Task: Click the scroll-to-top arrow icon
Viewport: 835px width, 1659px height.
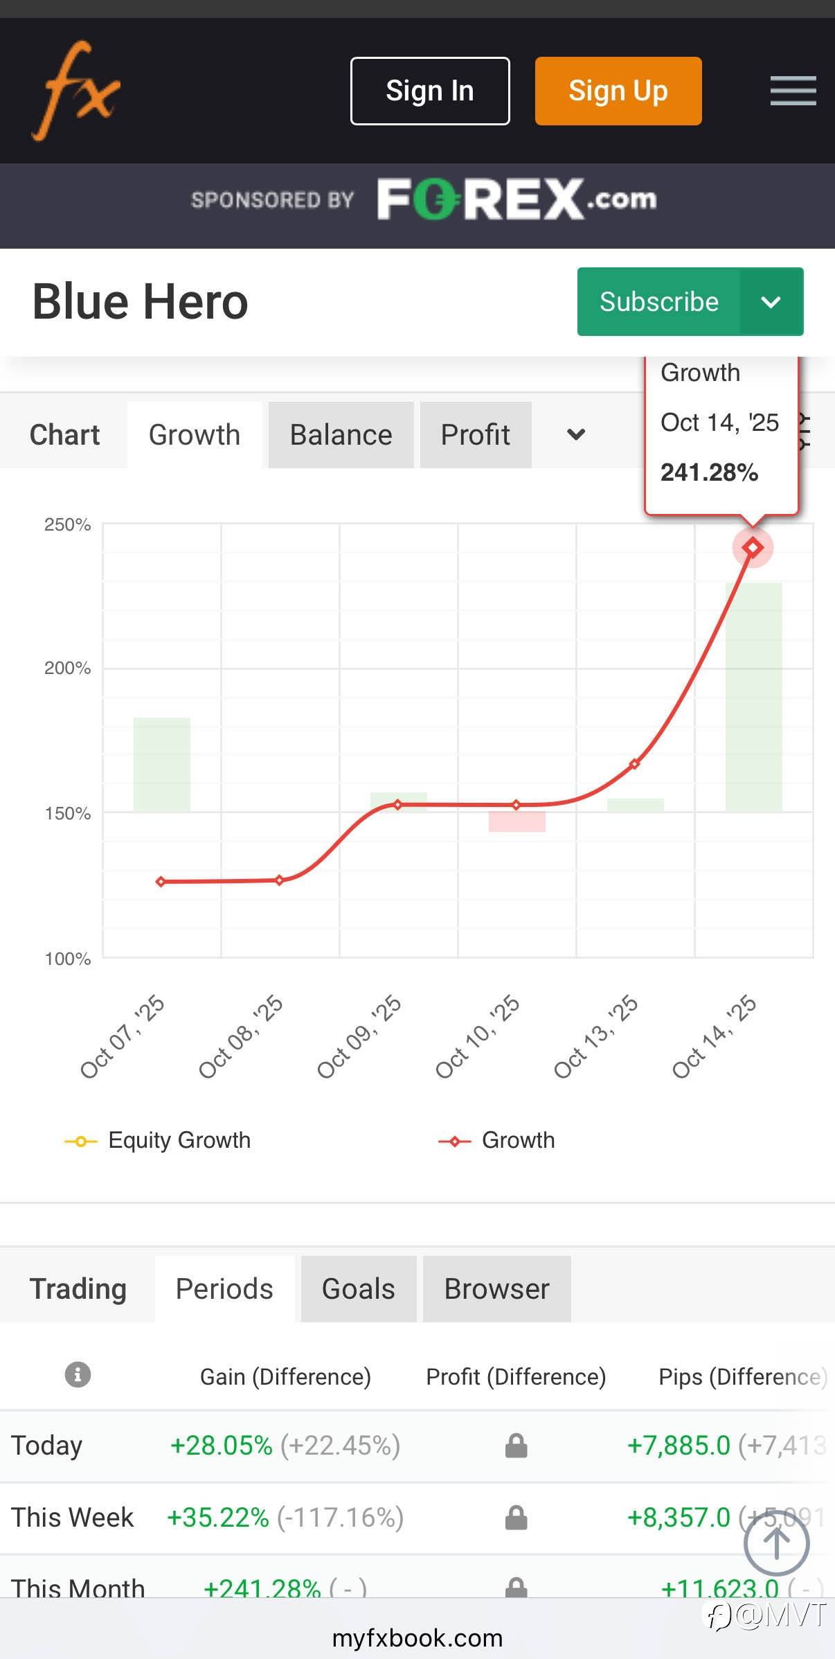Action: [776, 1543]
